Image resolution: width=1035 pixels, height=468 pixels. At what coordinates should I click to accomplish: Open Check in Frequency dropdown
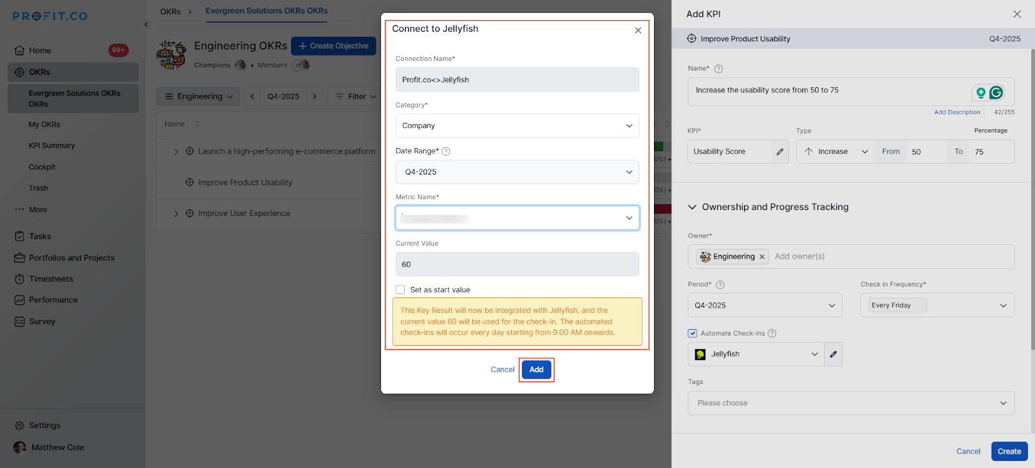point(937,305)
